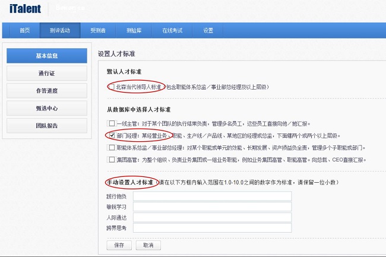Tick the 集团高管 checkbox
The height and width of the screenshot is (257, 386).
click(x=112, y=159)
